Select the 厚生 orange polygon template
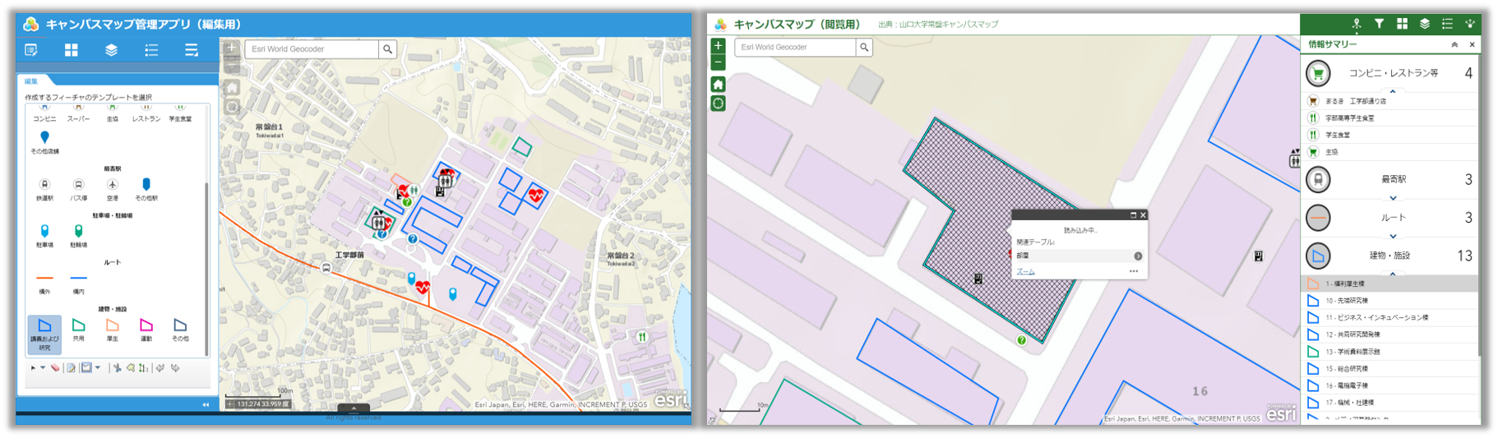The image size is (1498, 438). click(x=112, y=330)
